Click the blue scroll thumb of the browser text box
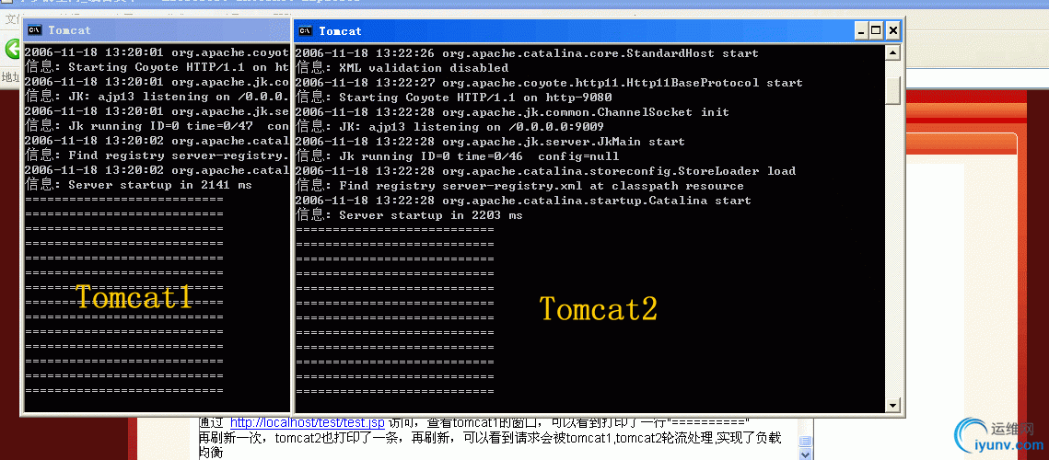The width and height of the screenshot is (1049, 460). pyautogui.click(x=806, y=441)
